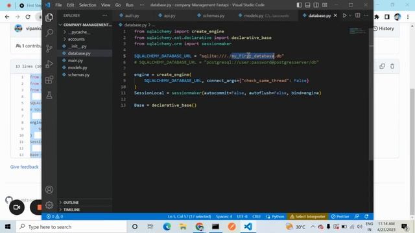Customize layout from the title bar
Screen dimensions: 415x233
tap(324, 5)
